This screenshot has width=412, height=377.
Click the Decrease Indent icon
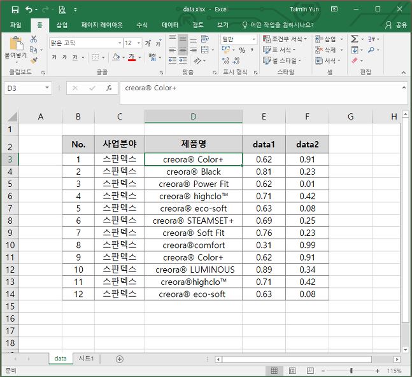[173, 60]
